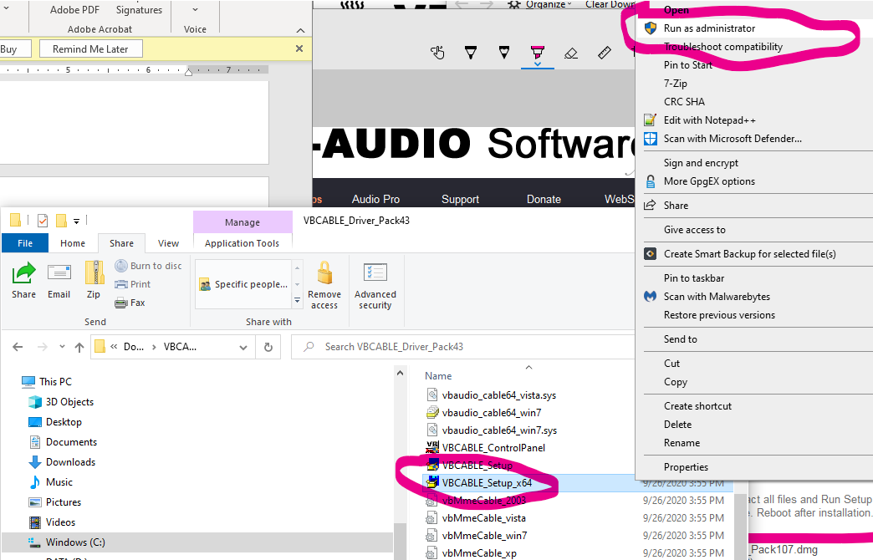
Task: Open the Voice group dropdown in Word
Action: pos(195,9)
